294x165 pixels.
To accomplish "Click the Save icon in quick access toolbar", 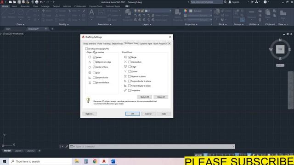I will pyautogui.click(x=19, y=2).
